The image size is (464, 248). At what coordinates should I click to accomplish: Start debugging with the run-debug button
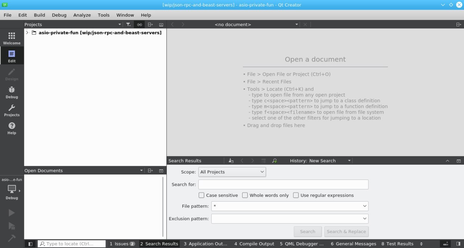click(12, 226)
